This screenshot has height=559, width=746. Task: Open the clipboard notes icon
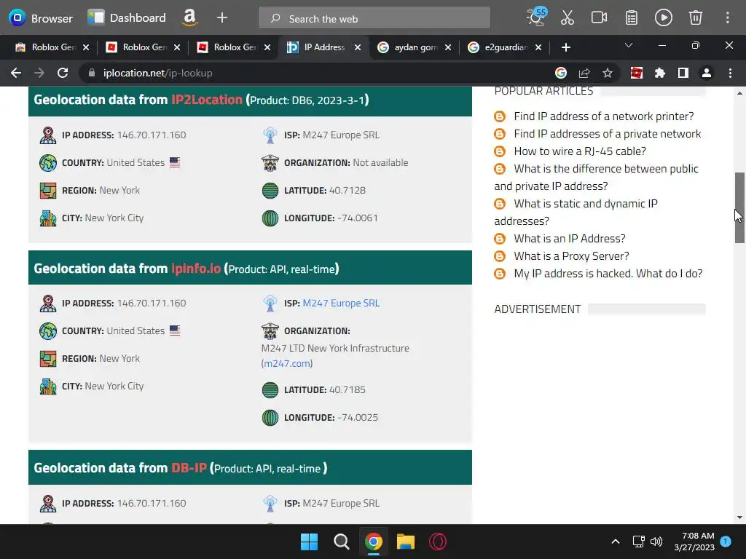632,18
